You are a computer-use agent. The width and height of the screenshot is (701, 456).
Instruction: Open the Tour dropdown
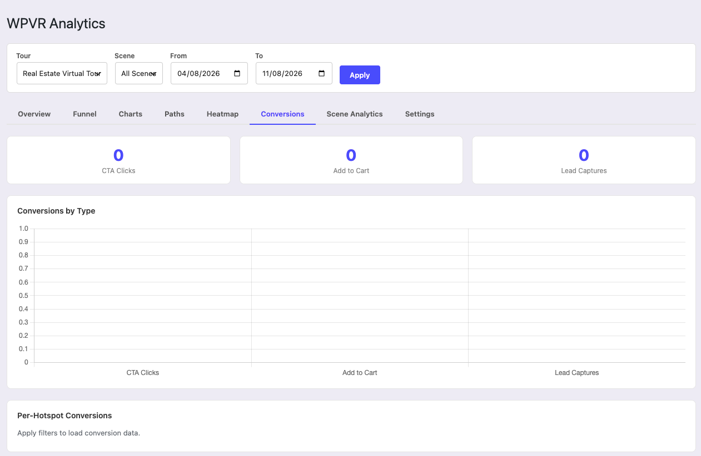coord(62,73)
